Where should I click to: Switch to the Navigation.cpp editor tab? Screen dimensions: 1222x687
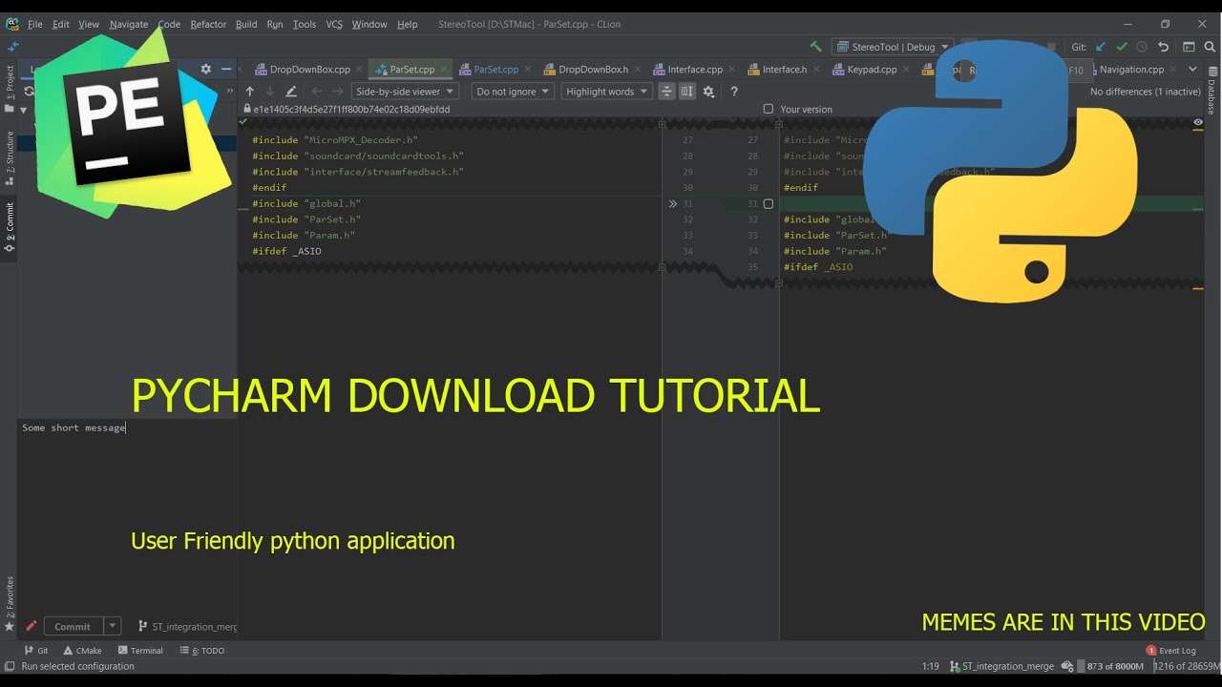1131,70
